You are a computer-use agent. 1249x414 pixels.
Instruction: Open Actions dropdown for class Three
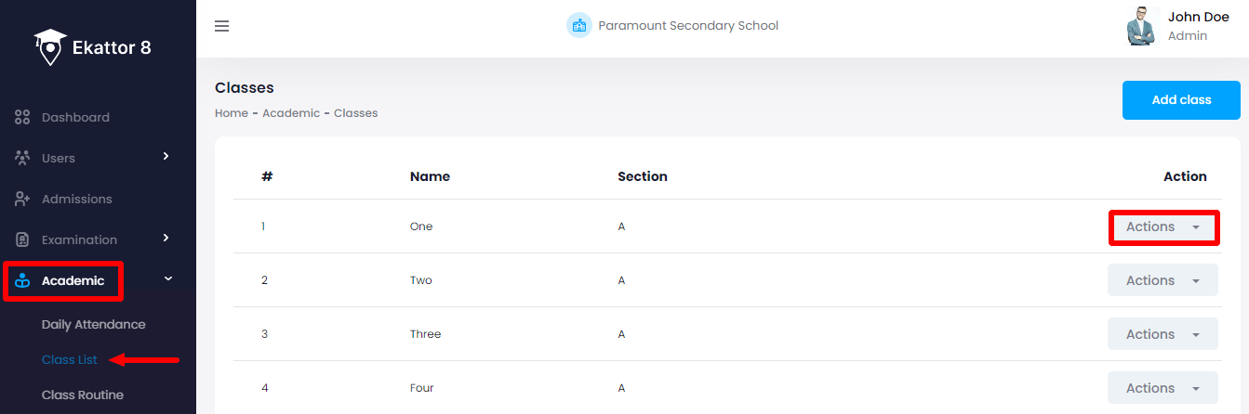(1163, 334)
